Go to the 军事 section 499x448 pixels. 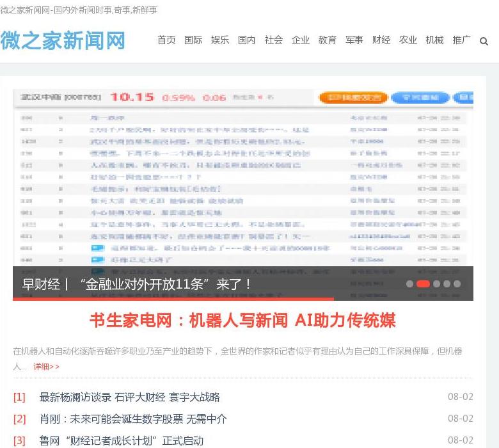(x=354, y=40)
